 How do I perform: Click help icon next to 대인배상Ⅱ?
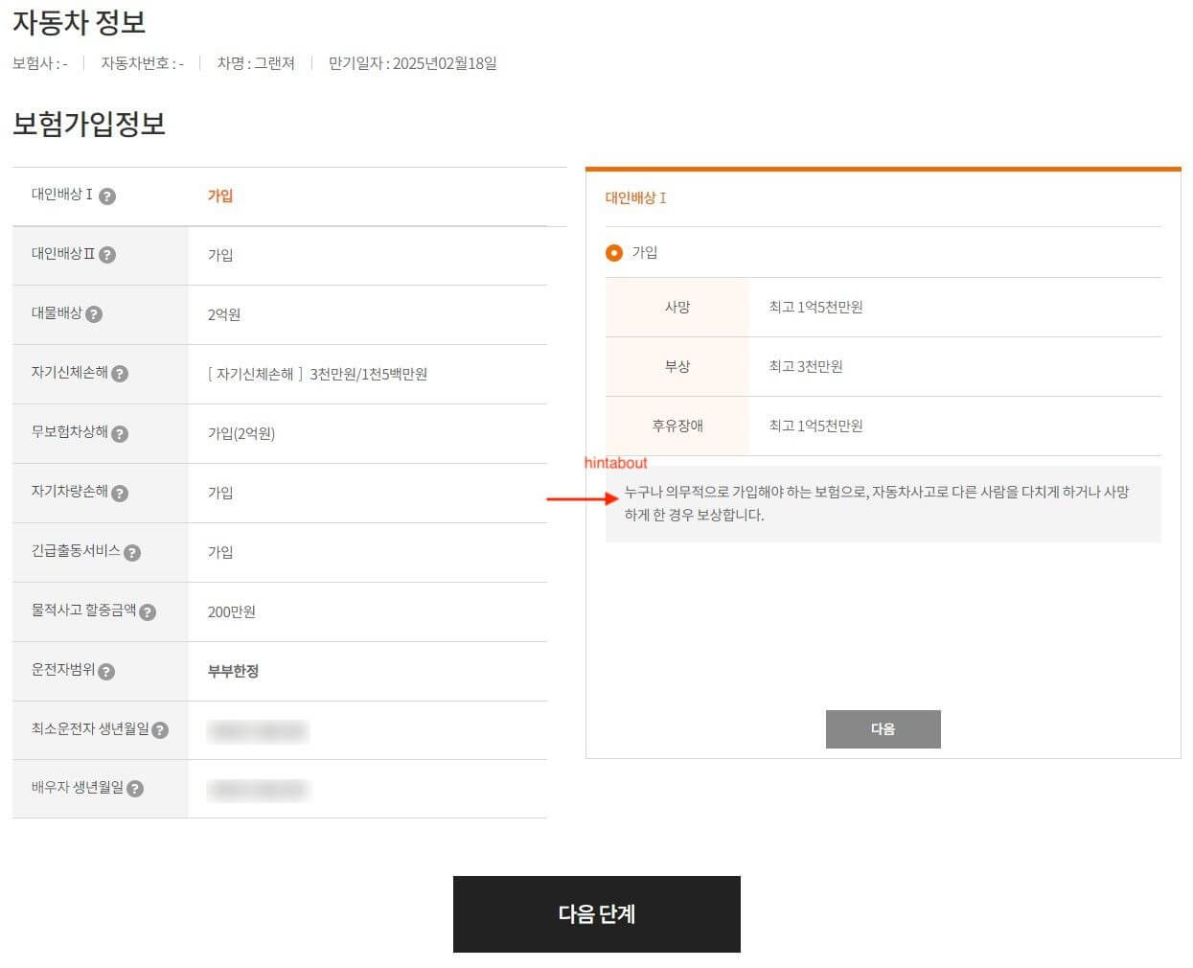107,255
